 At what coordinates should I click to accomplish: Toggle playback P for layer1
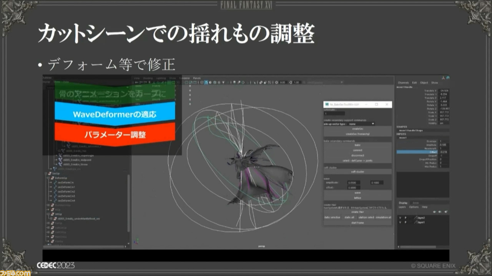[x=405, y=222]
